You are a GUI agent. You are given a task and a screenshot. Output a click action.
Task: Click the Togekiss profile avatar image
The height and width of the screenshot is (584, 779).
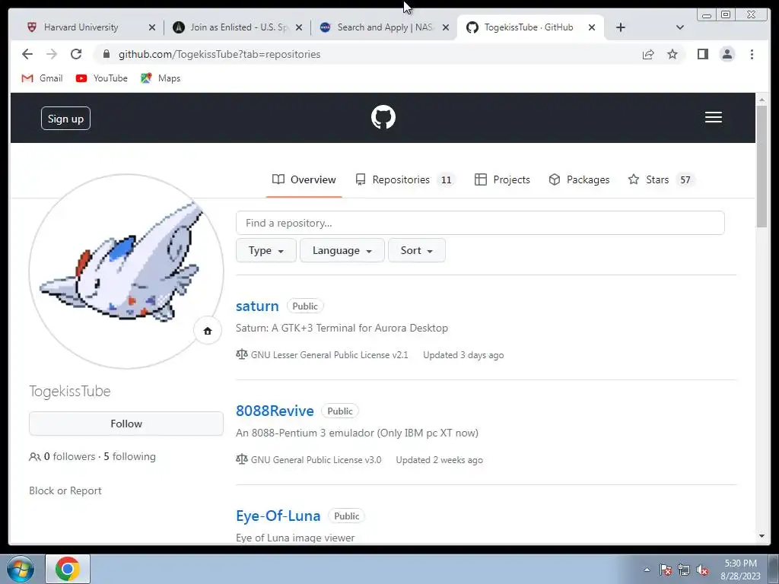coord(126,271)
